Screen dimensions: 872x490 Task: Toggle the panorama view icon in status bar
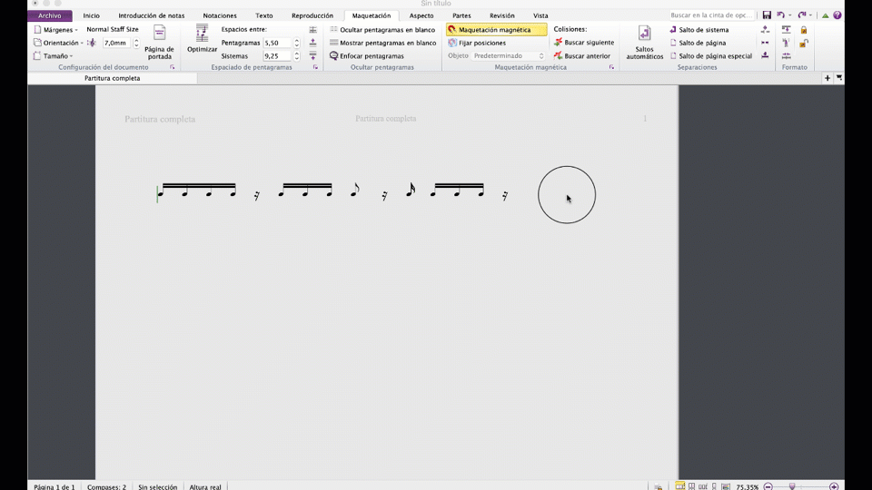coord(726,486)
